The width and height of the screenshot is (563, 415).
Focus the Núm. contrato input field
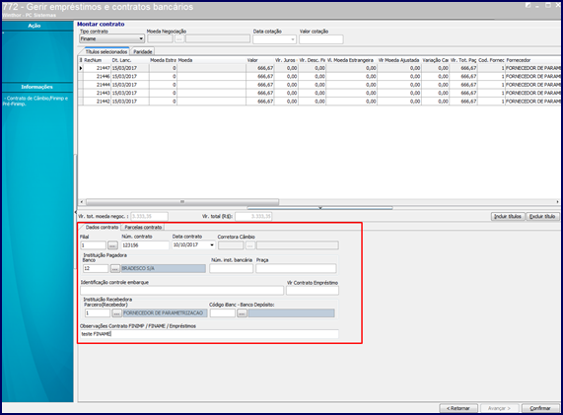pos(145,245)
